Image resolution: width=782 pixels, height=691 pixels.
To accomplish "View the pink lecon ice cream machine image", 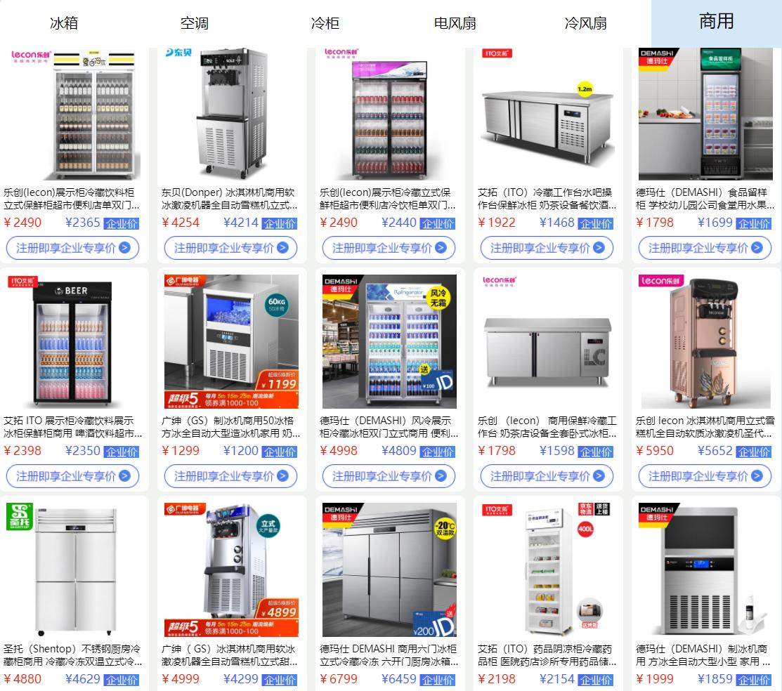I will coord(705,342).
